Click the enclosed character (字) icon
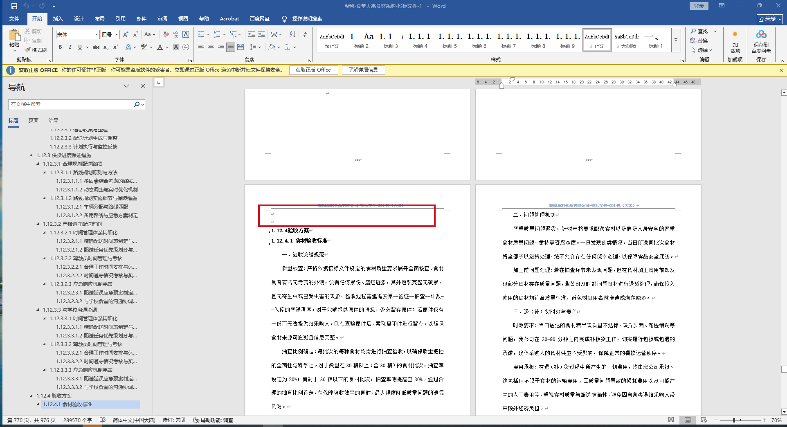787x427 pixels. click(186, 47)
